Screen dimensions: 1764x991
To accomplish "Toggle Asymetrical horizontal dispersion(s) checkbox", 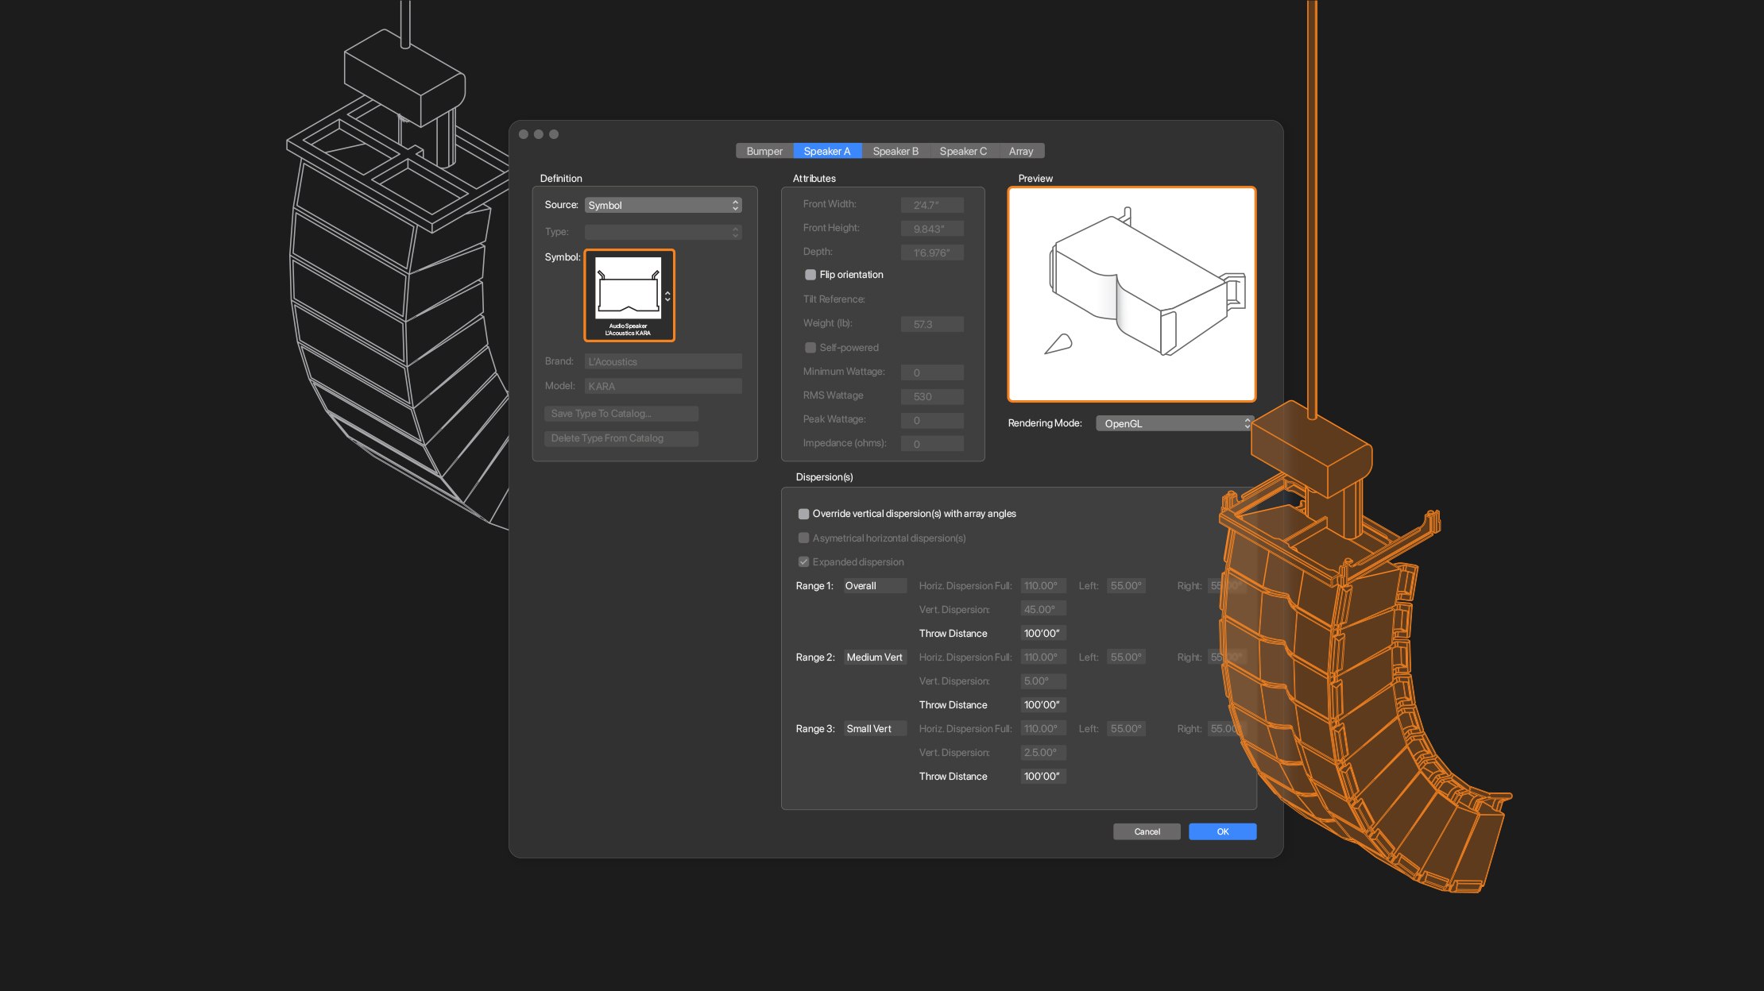I will pos(803,538).
